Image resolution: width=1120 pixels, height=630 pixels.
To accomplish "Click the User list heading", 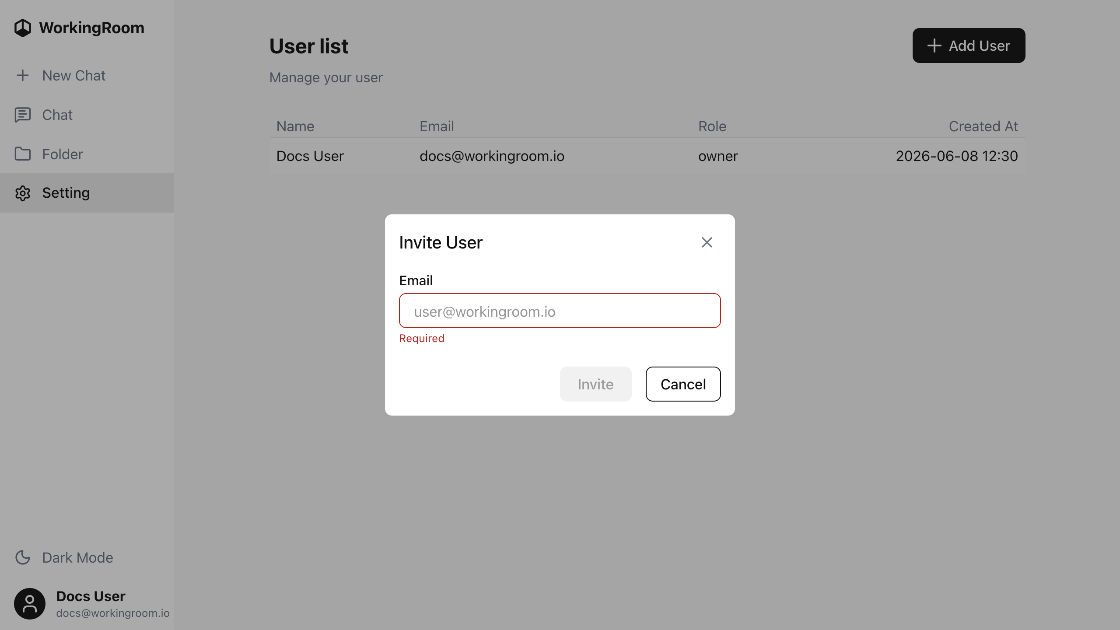I will (x=309, y=46).
